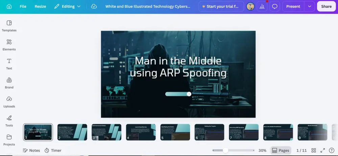Select the slide title text 'Man in the Middle'
The height and width of the screenshot is (156, 338).
pyautogui.click(x=178, y=61)
